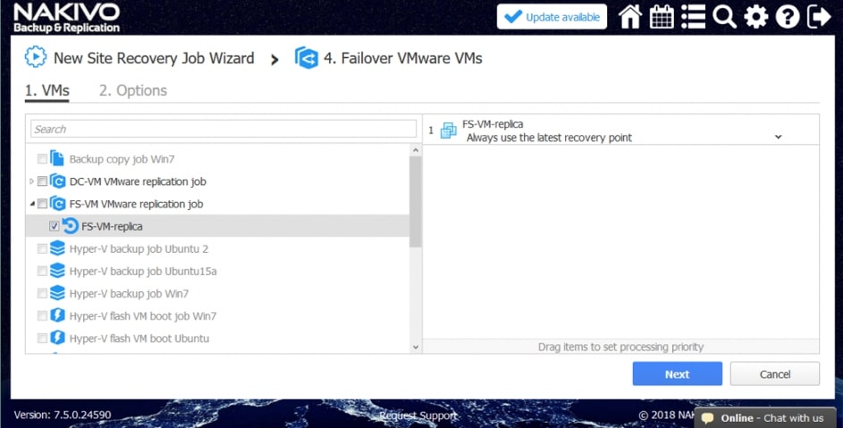Toggle the Backup copy job Win7 checkbox
Image resolution: width=843 pixels, height=428 pixels.
[x=42, y=159]
